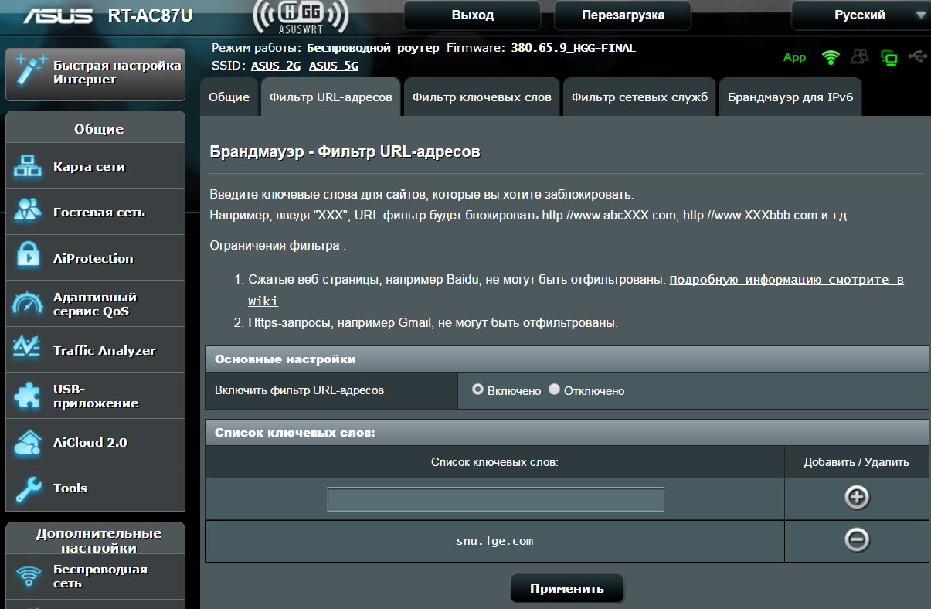Viewport: 931px width, 609px height.
Task: Click the Tools wrench icon
Action: point(29,488)
